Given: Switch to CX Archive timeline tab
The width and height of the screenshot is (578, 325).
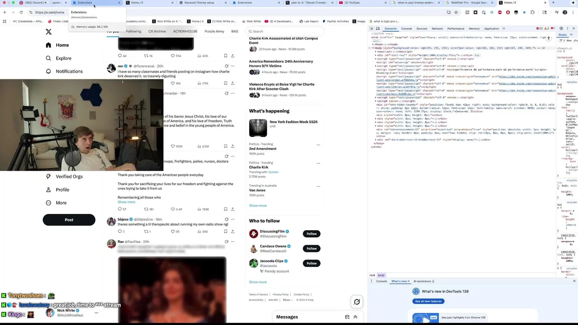Looking at the screenshot, I should click(x=157, y=32).
